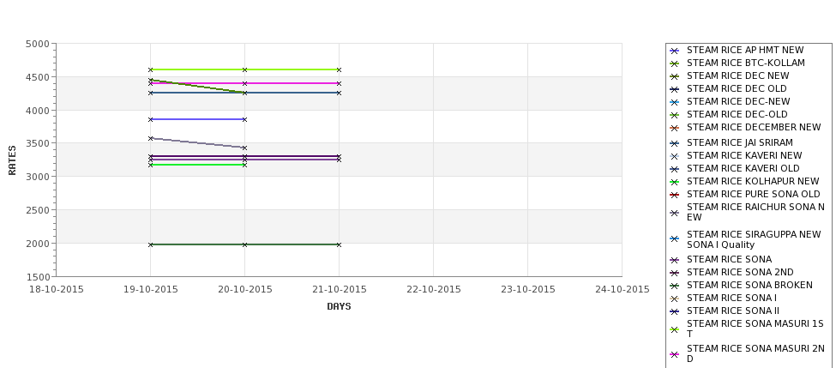This screenshot has width=836, height=368.
Task: Click the DAYS axis title
Action: coord(339,306)
